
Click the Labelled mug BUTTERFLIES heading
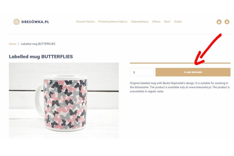tap(41, 57)
